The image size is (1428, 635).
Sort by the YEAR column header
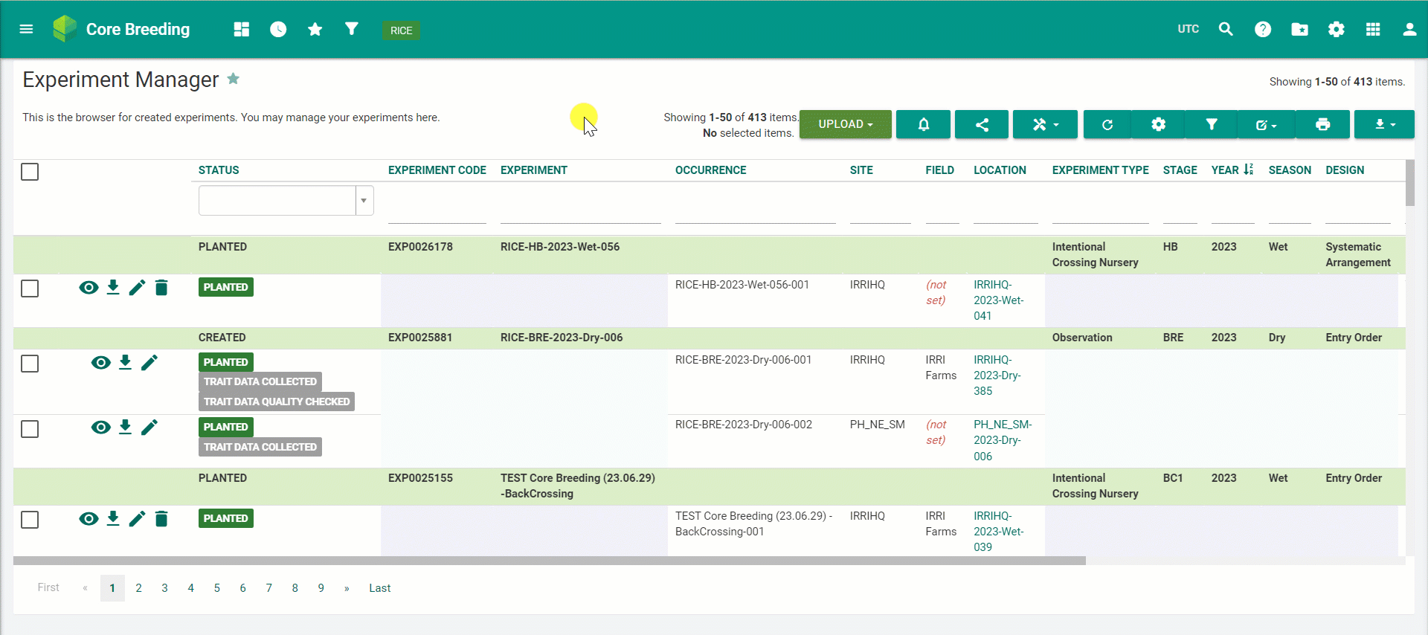pyautogui.click(x=1225, y=170)
